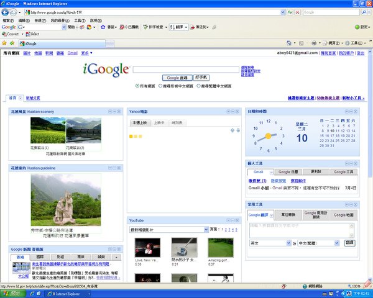Click the iGoogle search input field
This screenshot has height=298, width=373.
[186, 70]
